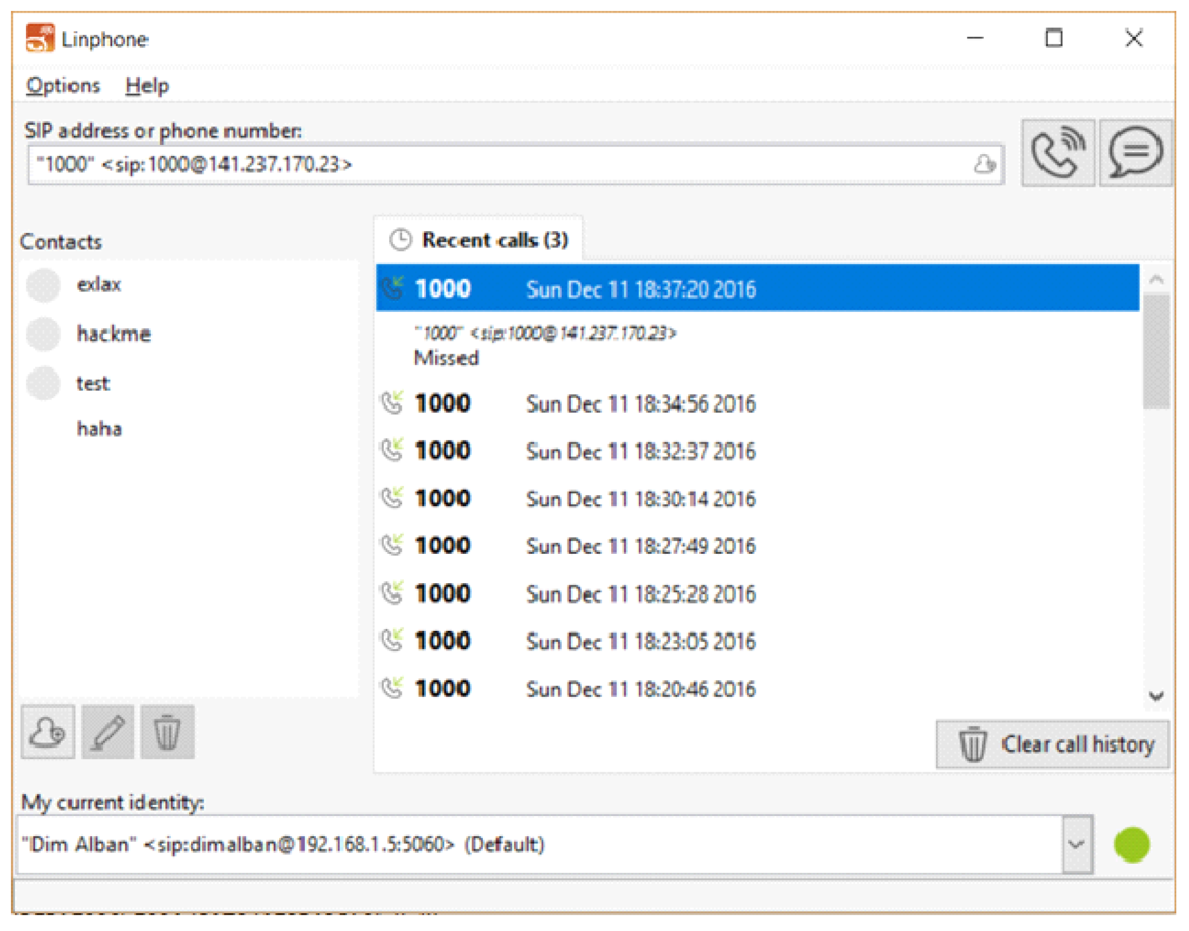Select contact hackme

114,334
